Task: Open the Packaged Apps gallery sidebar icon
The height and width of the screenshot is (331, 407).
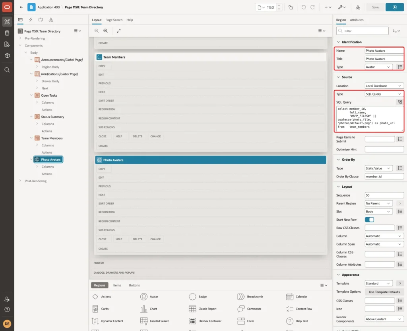Action: coord(7,56)
